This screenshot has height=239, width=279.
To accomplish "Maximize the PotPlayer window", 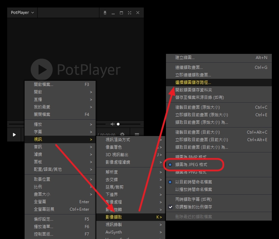I will pos(121,13).
